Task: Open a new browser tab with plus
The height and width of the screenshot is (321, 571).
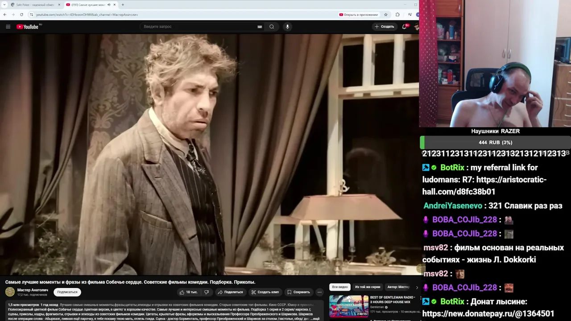Action: pyautogui.click(x=123, y=5)
